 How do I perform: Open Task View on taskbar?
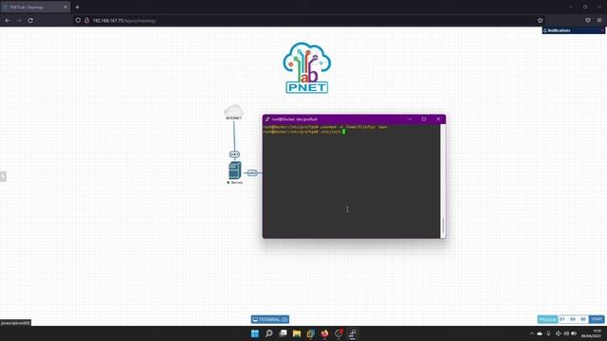click(283, 333)
